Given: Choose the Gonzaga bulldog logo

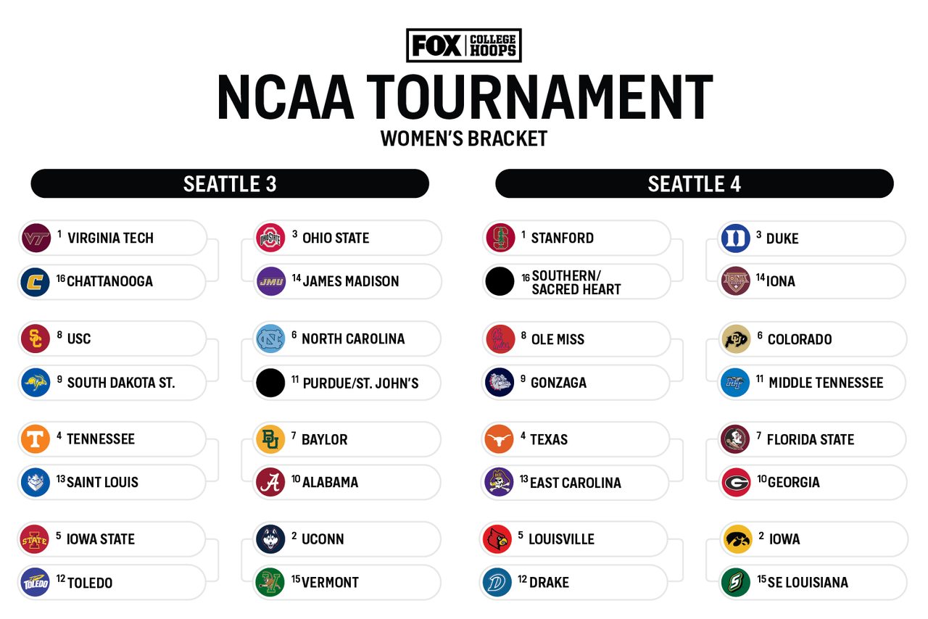Looking at the screenshot, I should click(x=499, y=383).
